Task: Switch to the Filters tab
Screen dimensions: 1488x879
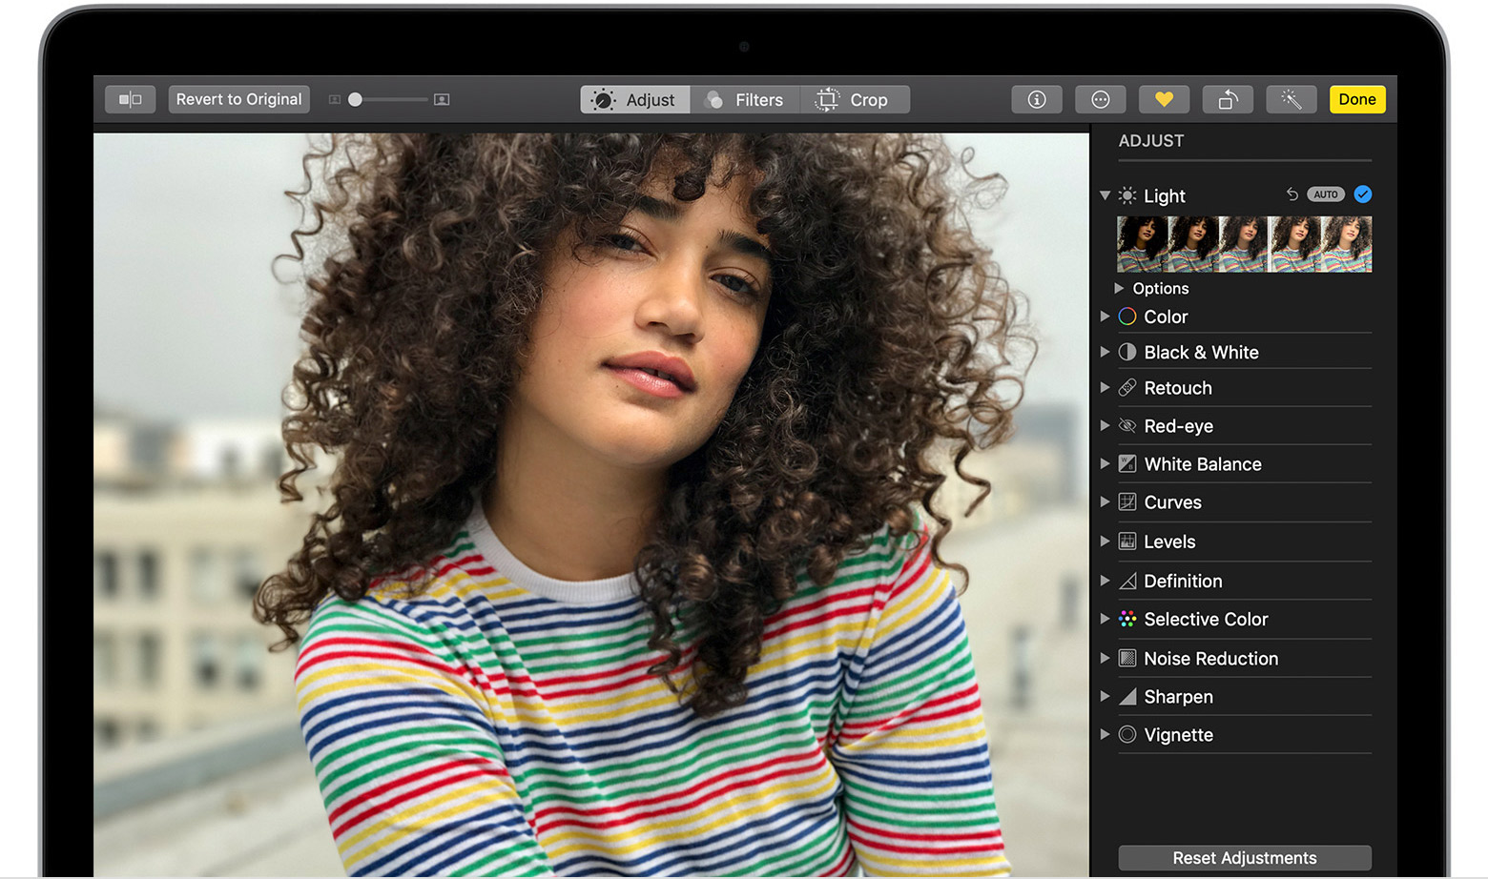Action: 744,100
